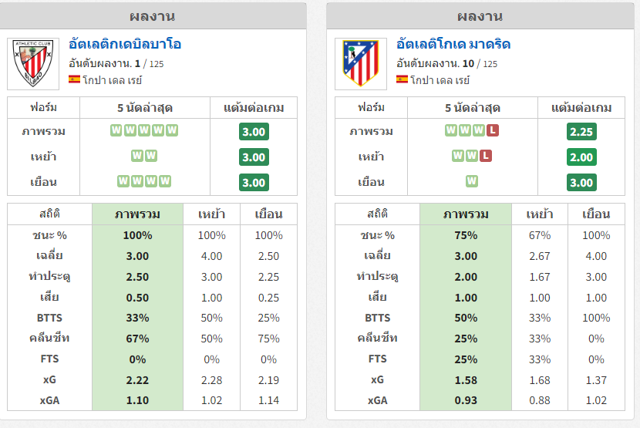
Task: Click the 2.25 points-per-game badge
Action: click(x=581, y=132)
